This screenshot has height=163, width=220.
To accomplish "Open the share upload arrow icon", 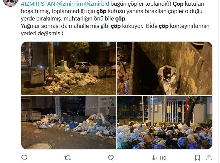I will [209, 158].
